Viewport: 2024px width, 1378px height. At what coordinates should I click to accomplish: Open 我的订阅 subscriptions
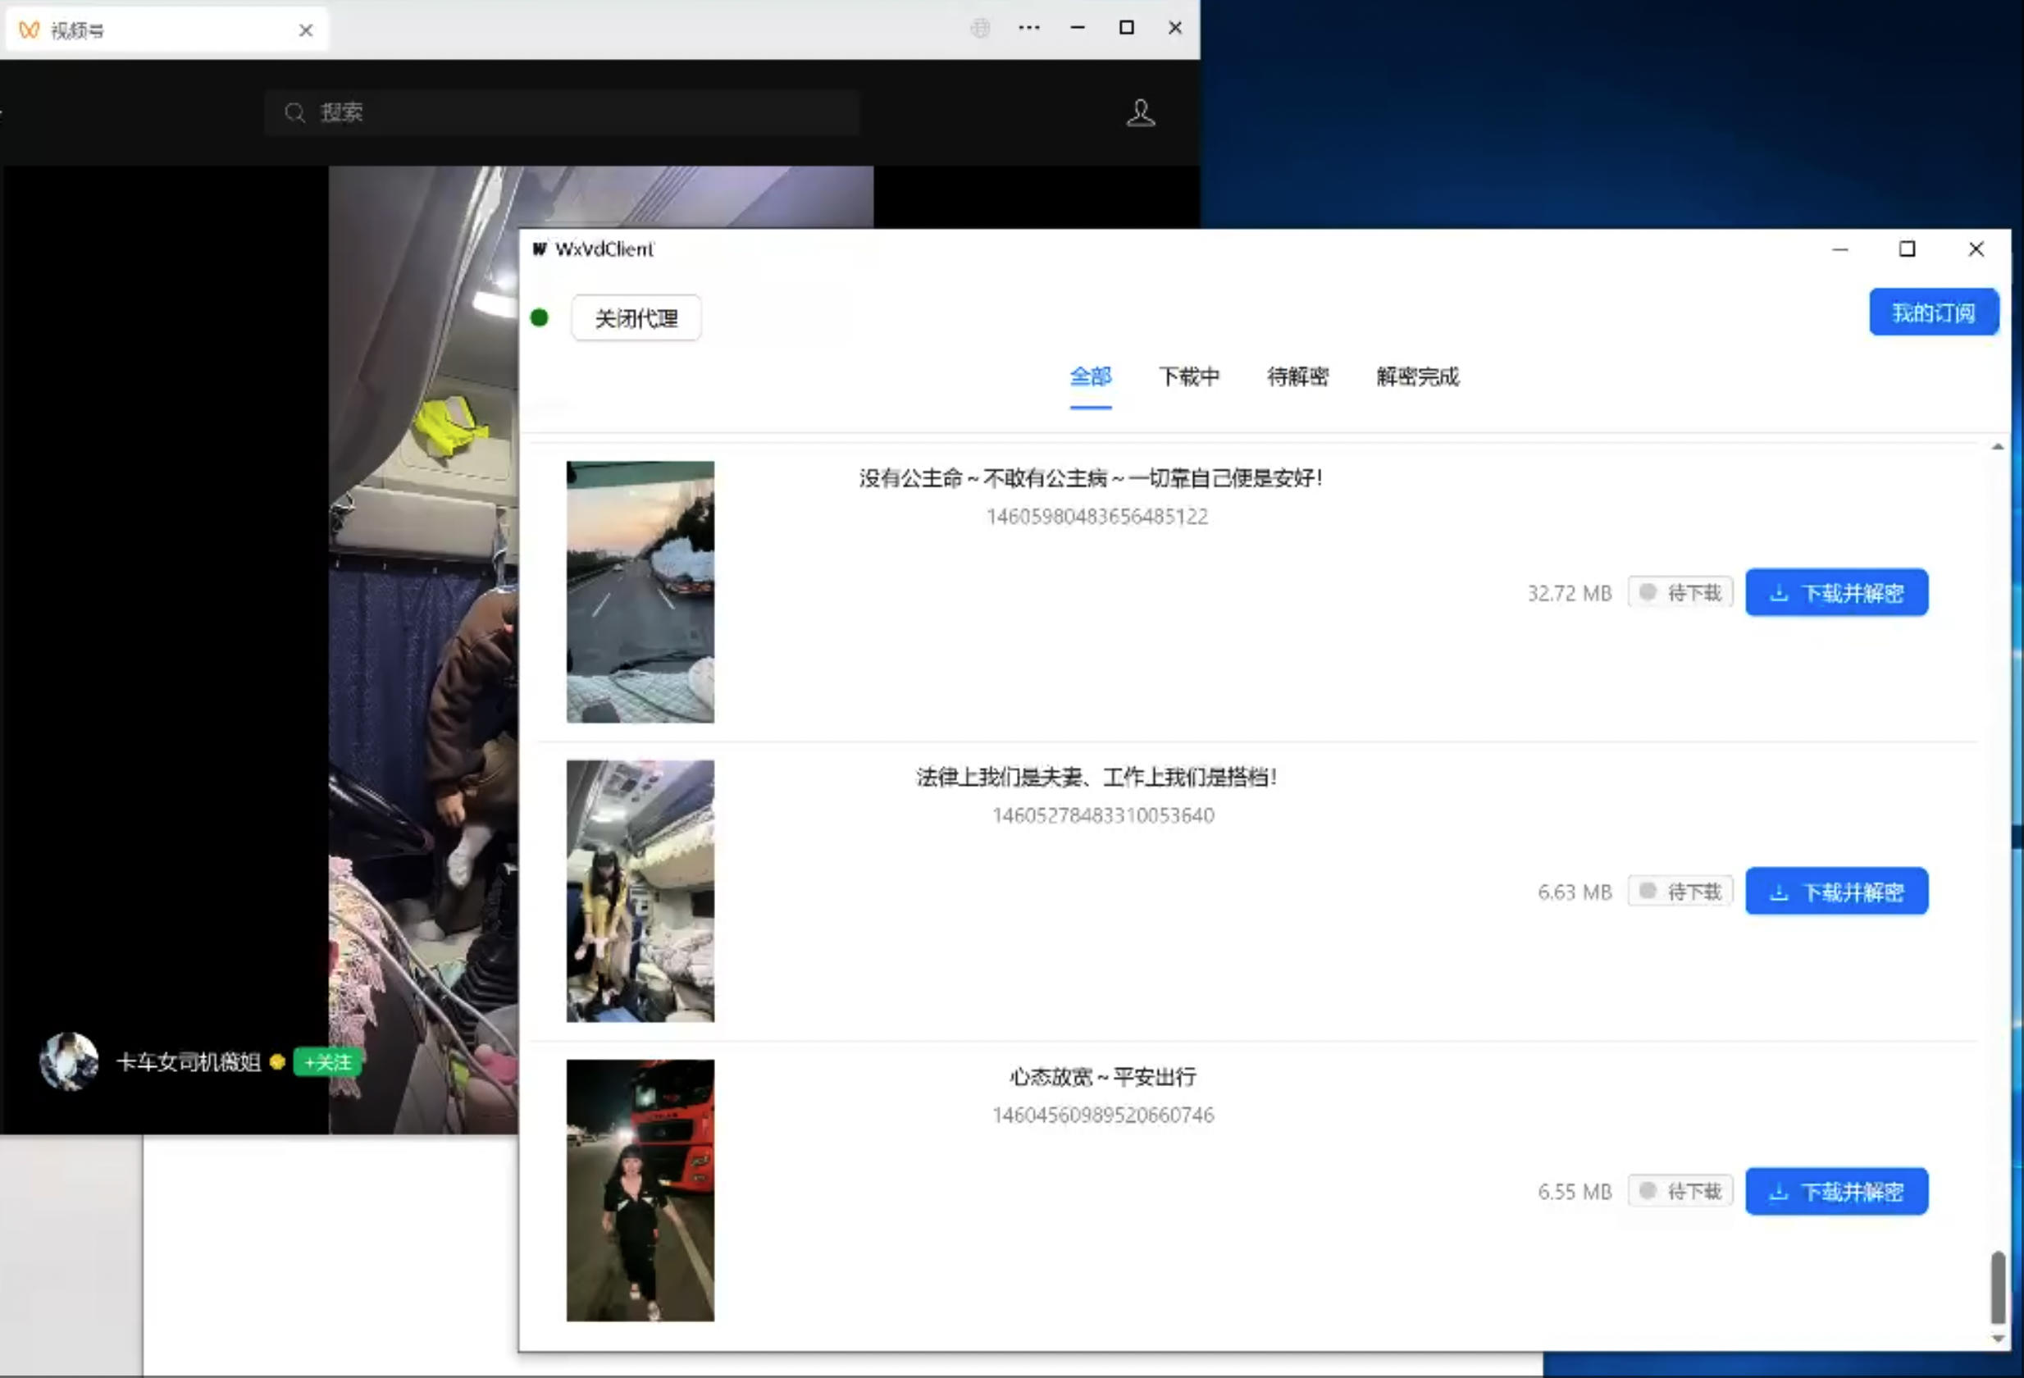(x=1934, y=312)
